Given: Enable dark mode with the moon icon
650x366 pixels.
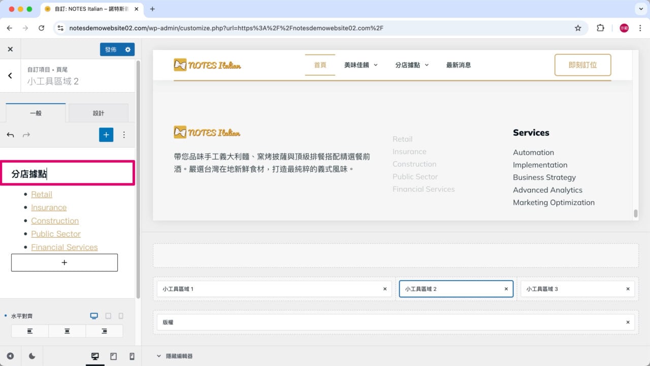Looking at the screenshot, I should (32, 356).
